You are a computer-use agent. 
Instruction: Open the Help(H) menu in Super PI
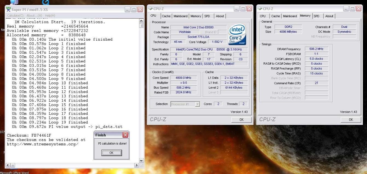point(50,16)
